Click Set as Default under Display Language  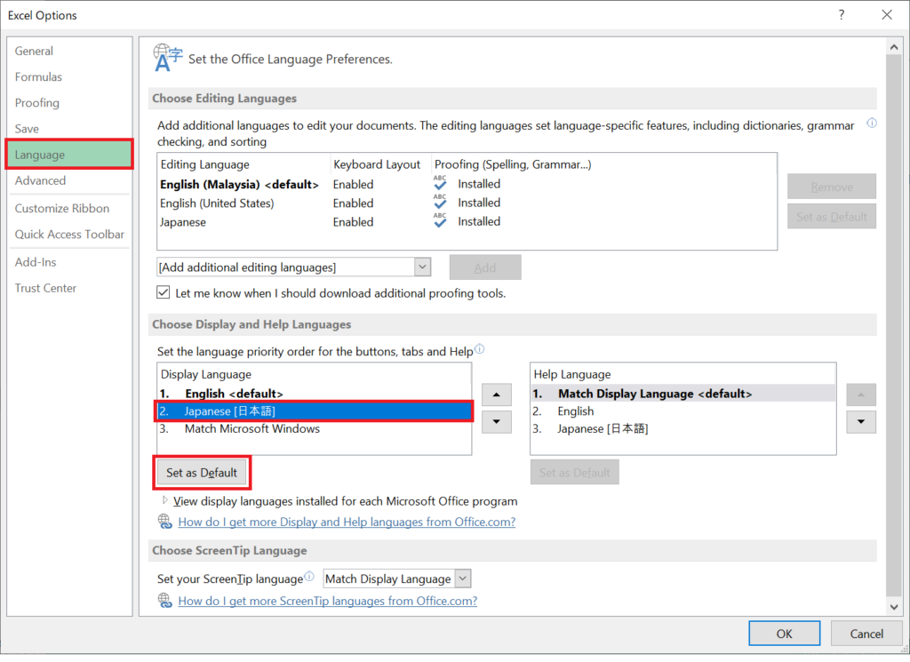point(202,472)
